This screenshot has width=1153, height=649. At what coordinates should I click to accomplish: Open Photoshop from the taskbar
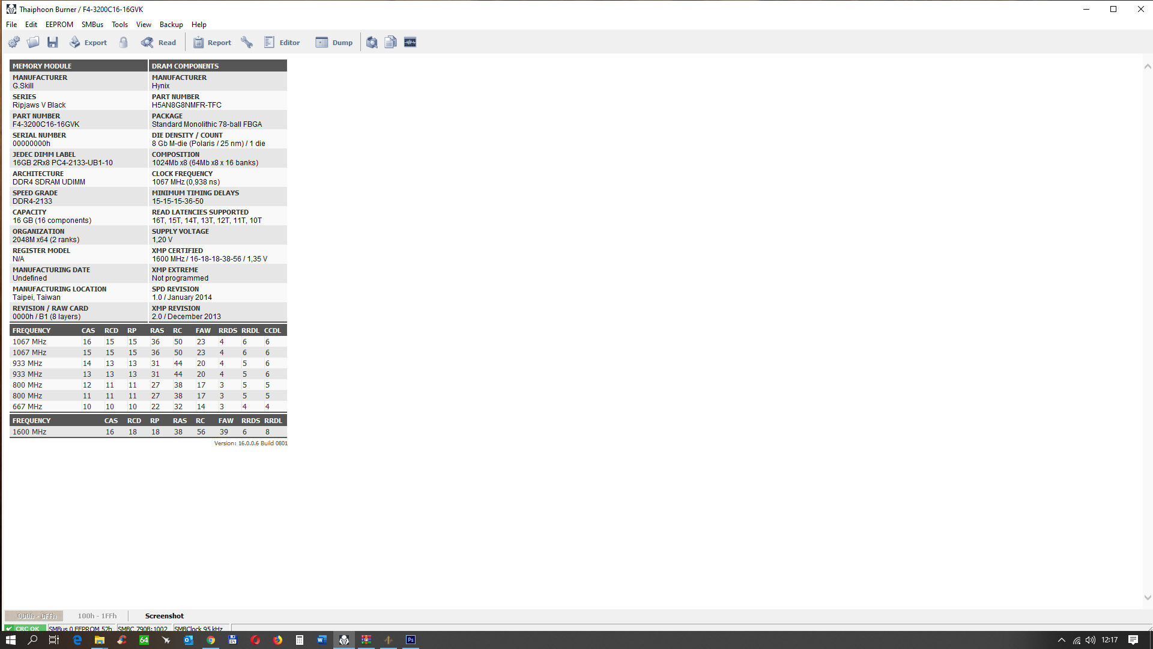click(x=411, y=640)
